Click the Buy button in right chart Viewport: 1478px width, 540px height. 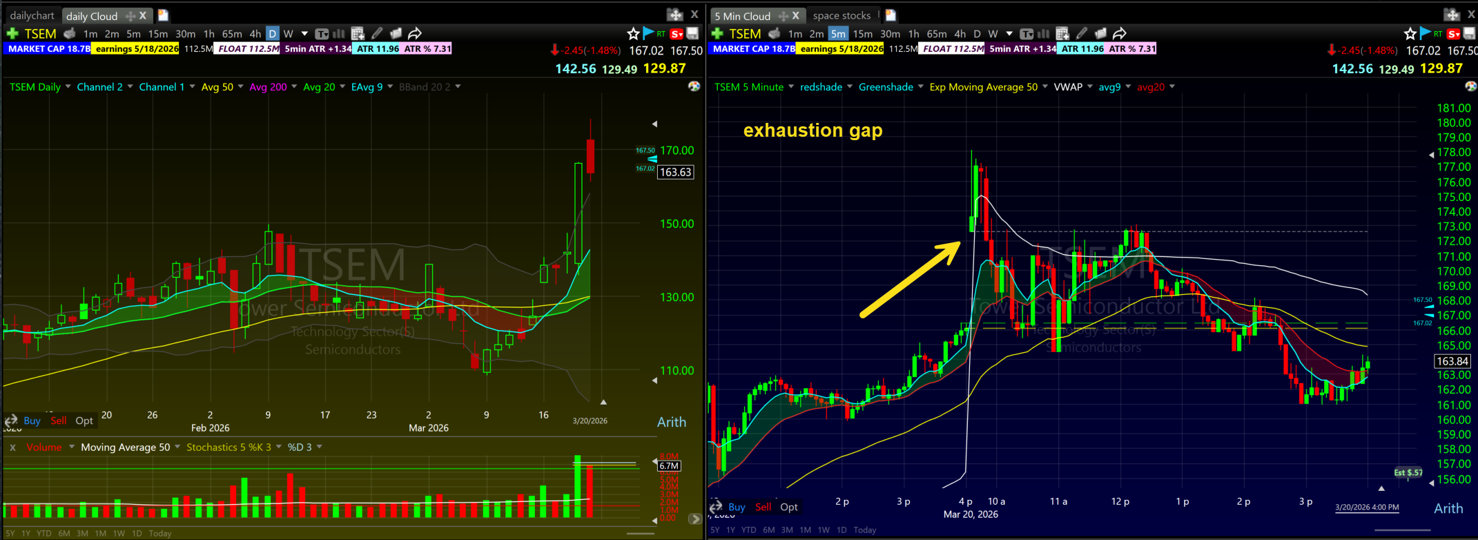point(737,507)
